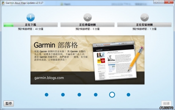
Task: Click the '預計剩餘時間: 40 分鐘' text
Action: click(x=31, y=29)
